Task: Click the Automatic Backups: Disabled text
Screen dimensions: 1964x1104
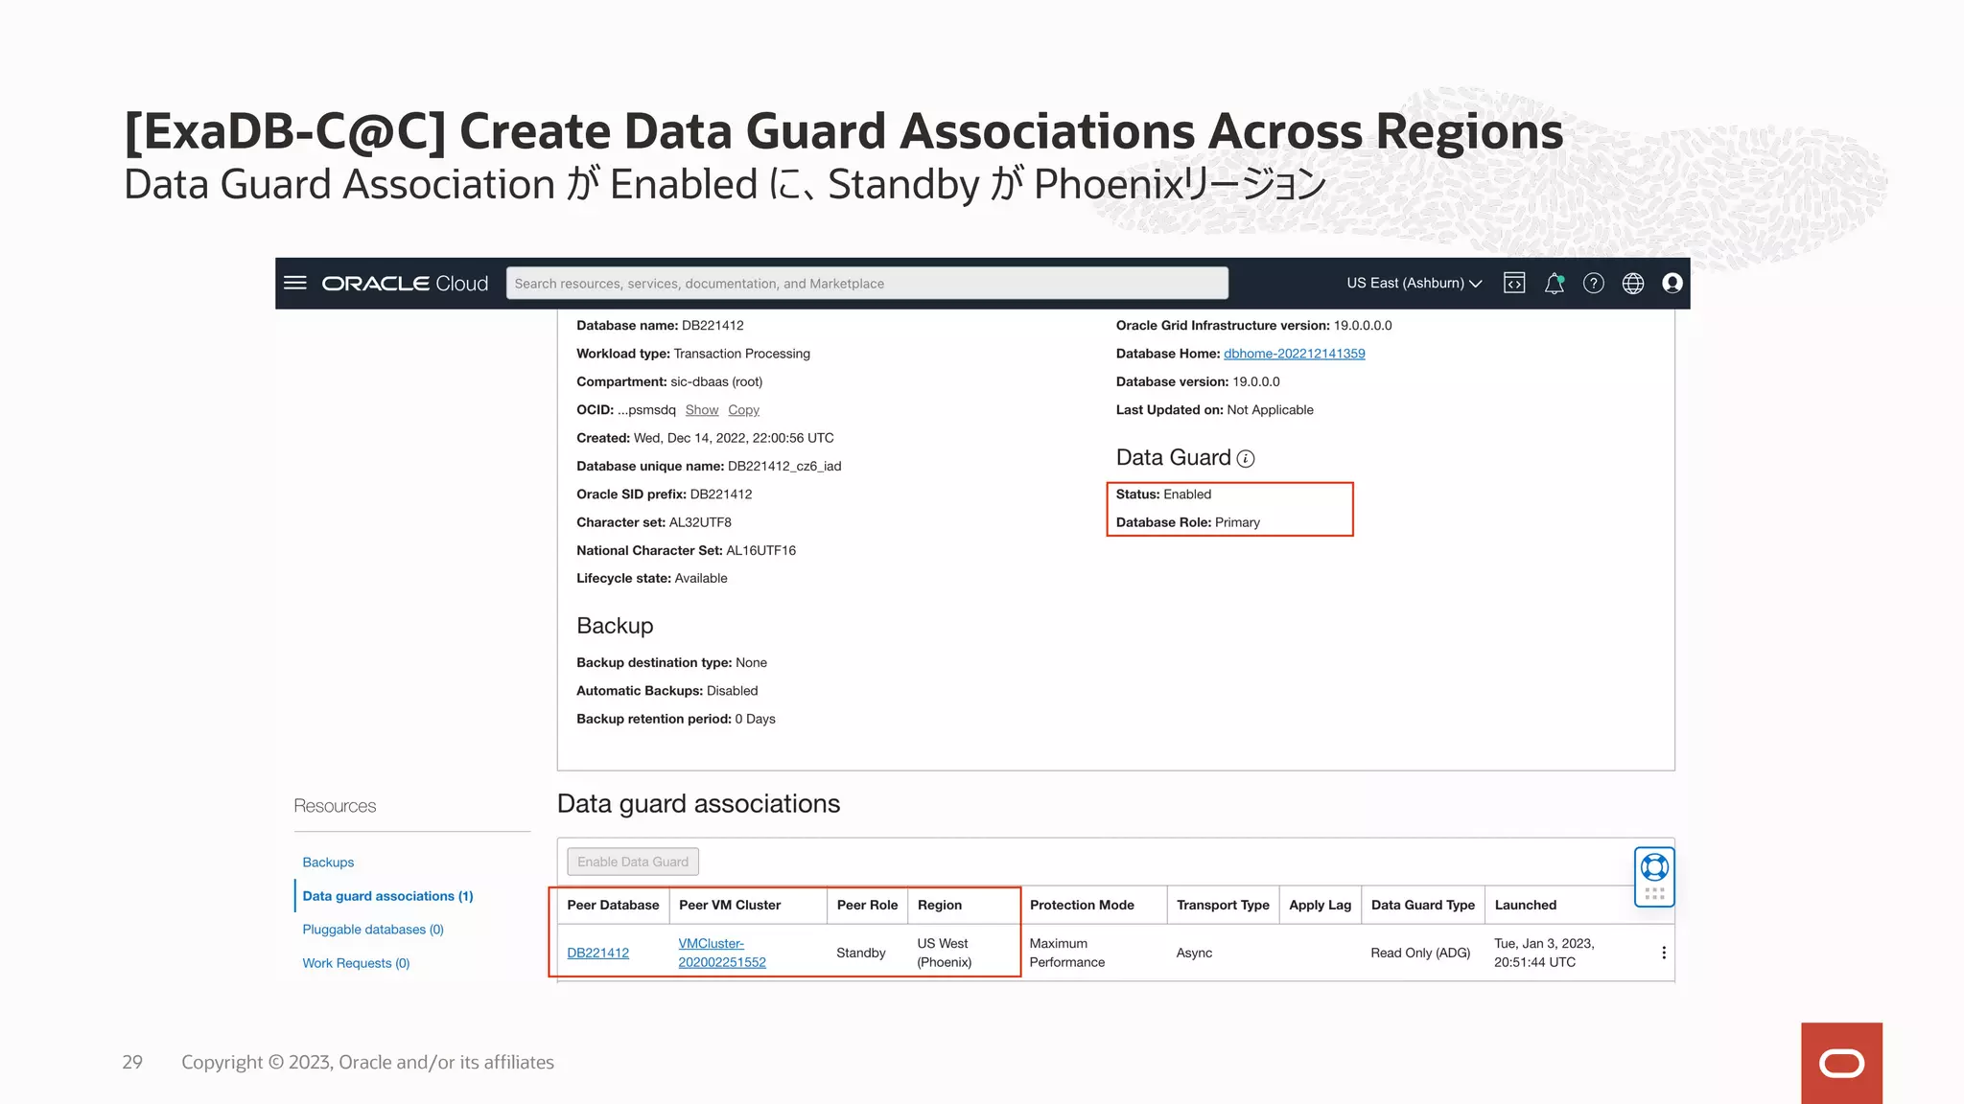Action: pos(667,690)
